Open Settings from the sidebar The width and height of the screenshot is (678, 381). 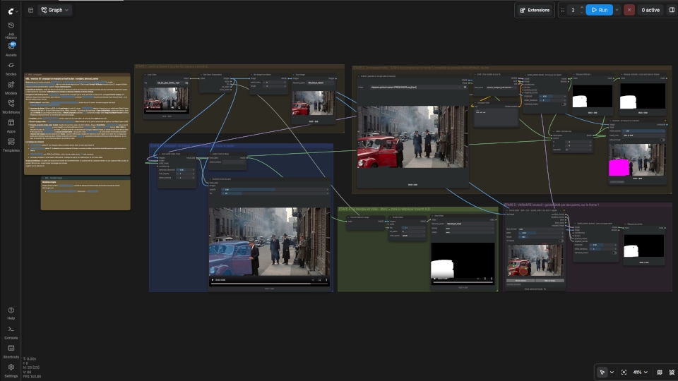pos(11,370)
